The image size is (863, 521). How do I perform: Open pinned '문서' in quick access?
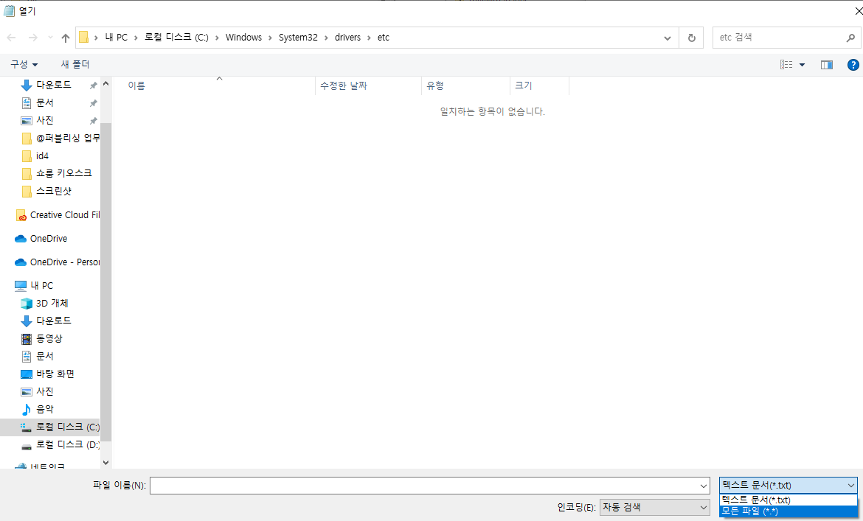pos(44,102)
